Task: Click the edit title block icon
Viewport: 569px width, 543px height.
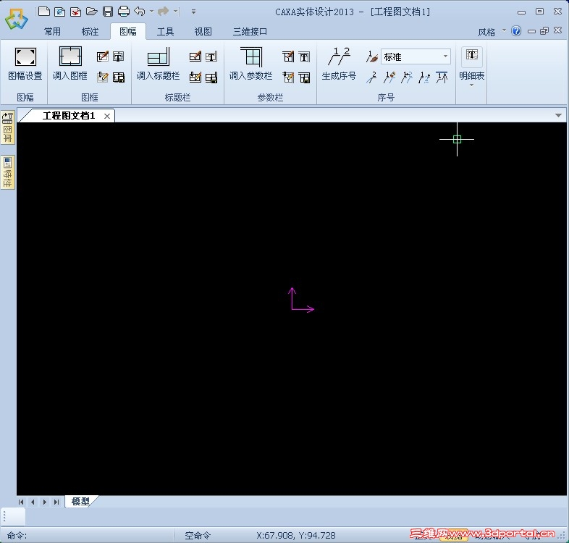Action: [195, 77]
